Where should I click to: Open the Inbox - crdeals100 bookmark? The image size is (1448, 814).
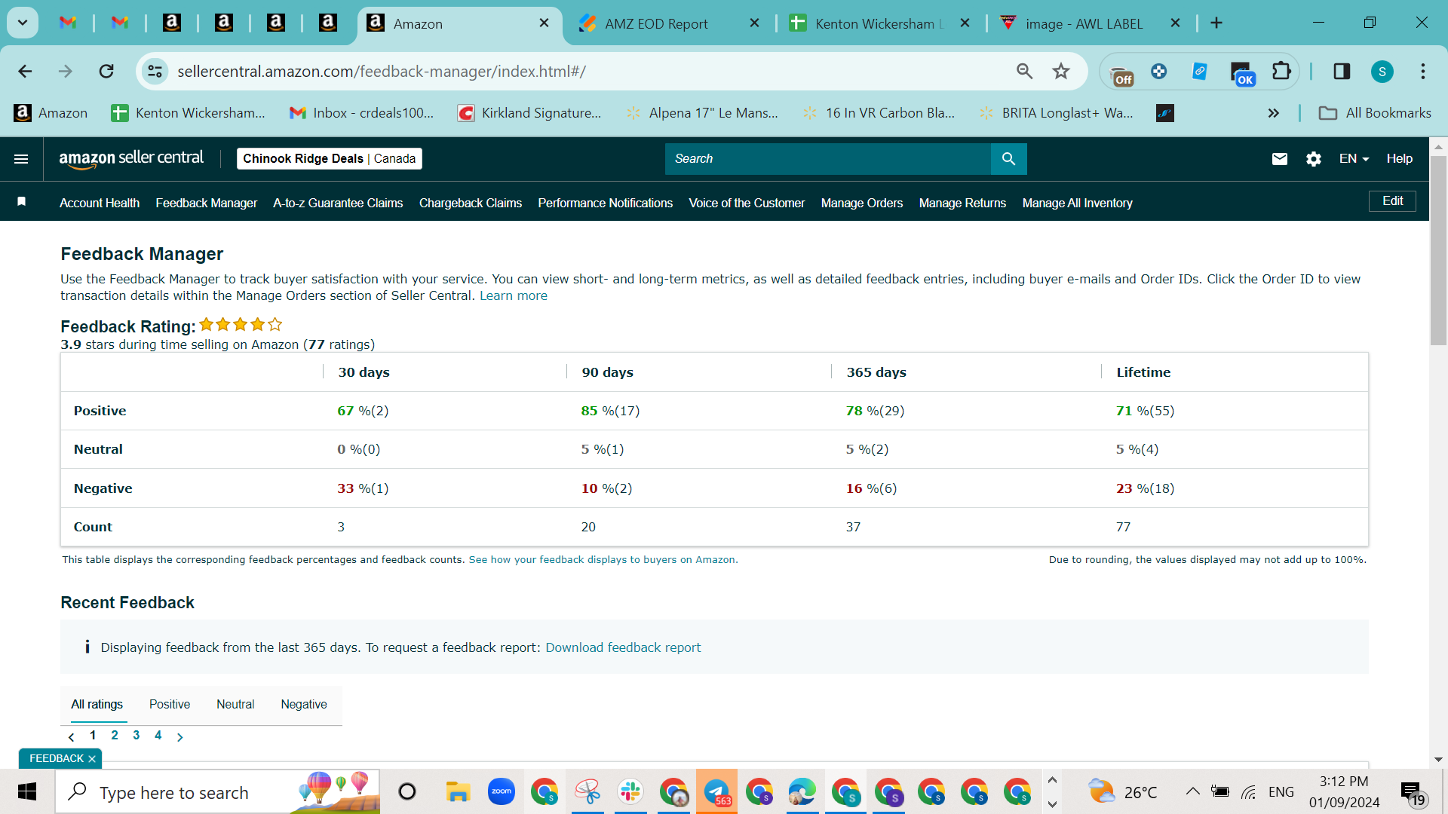[362, 113]
